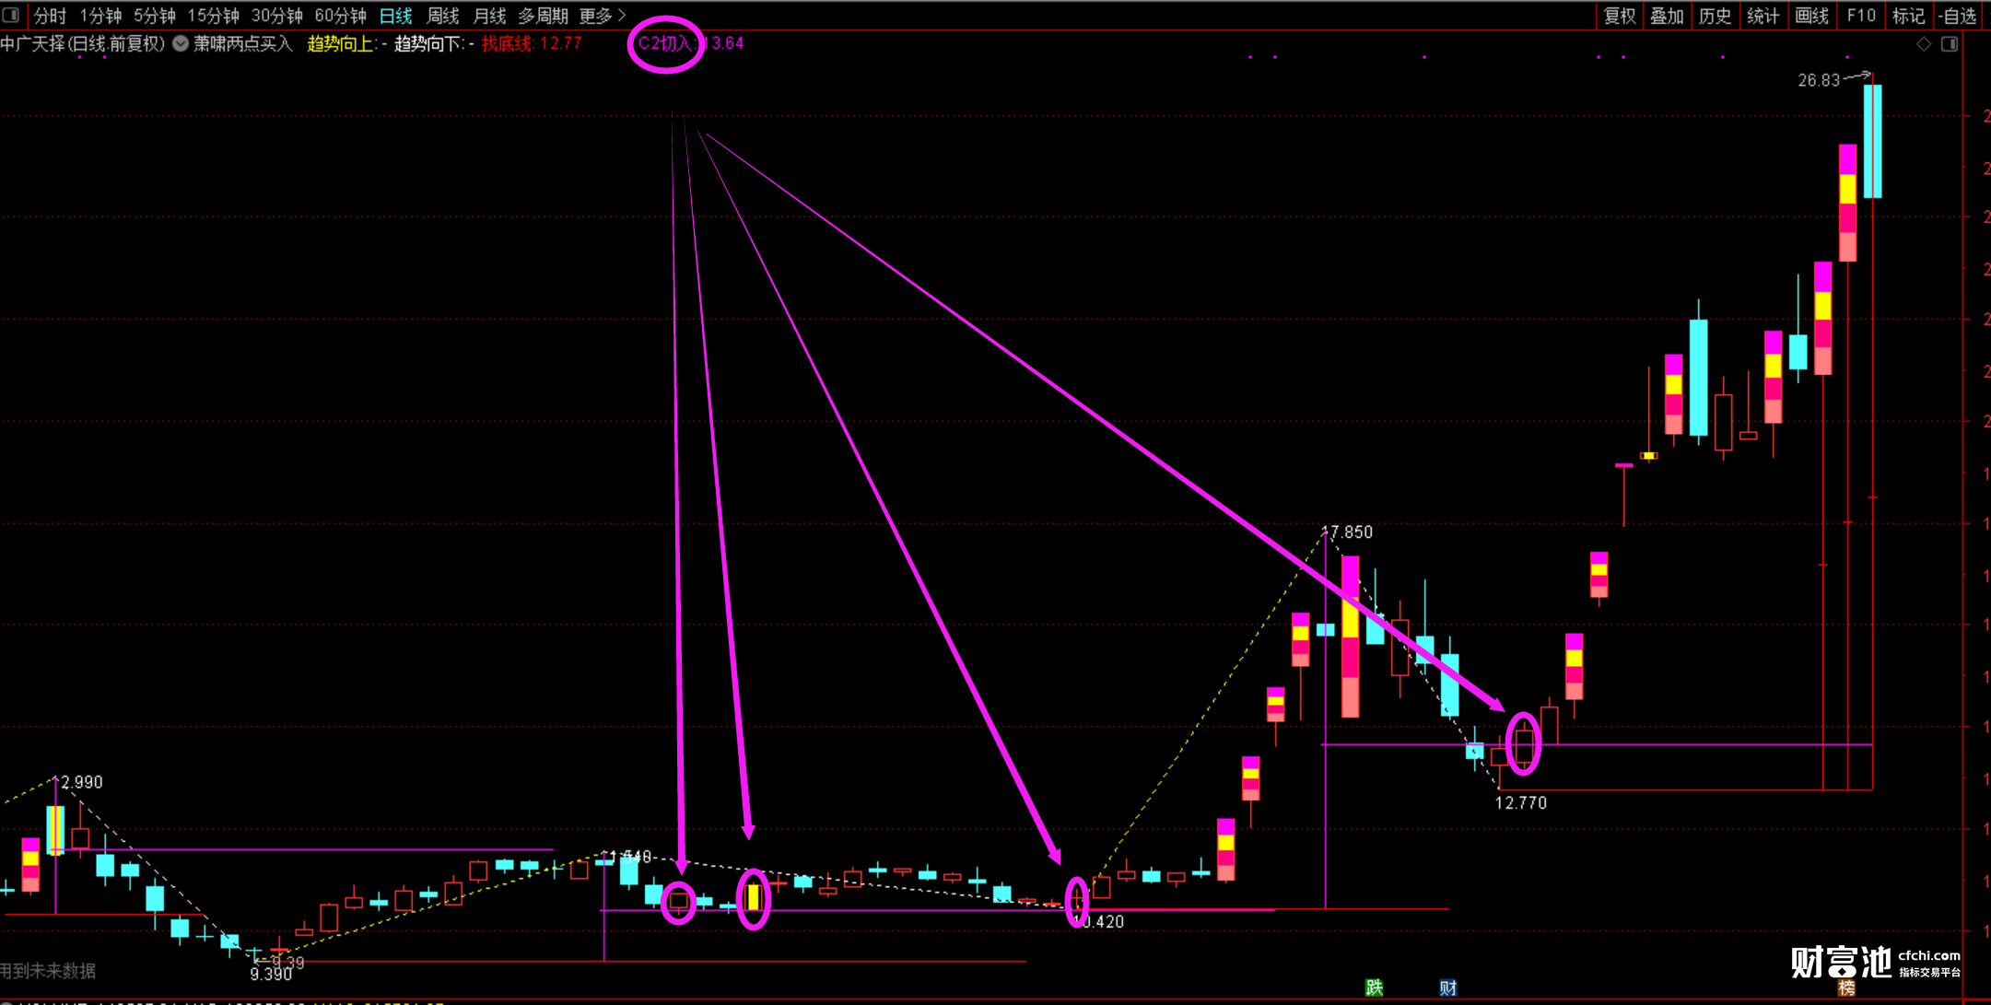The image size is (1991, 1005).
Task: Toggle 叠加 overlay comparison
Action: tap(1666, 16)
